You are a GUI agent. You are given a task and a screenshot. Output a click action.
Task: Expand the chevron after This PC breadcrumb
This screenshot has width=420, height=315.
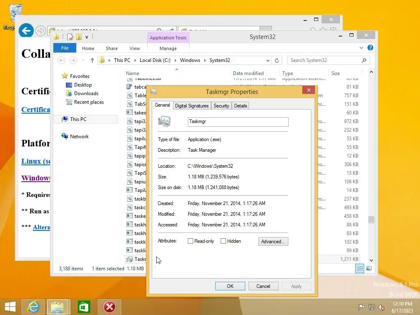(135, 61)
